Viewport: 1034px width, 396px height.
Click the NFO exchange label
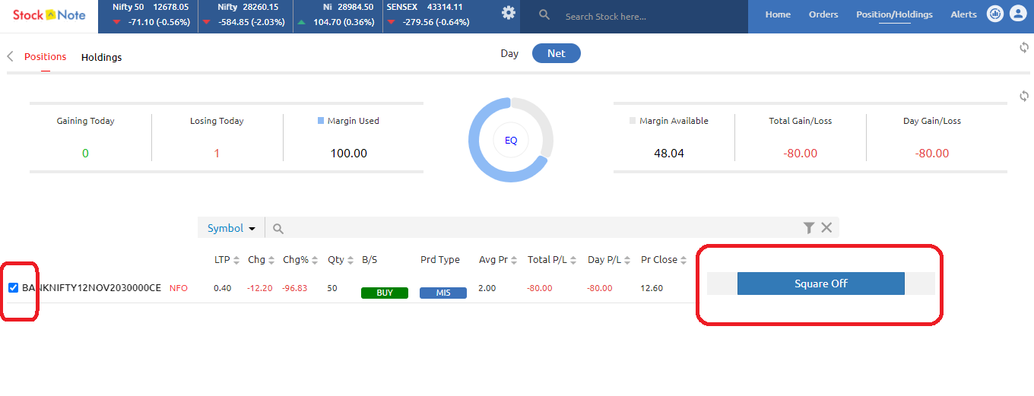click(179, 288)
